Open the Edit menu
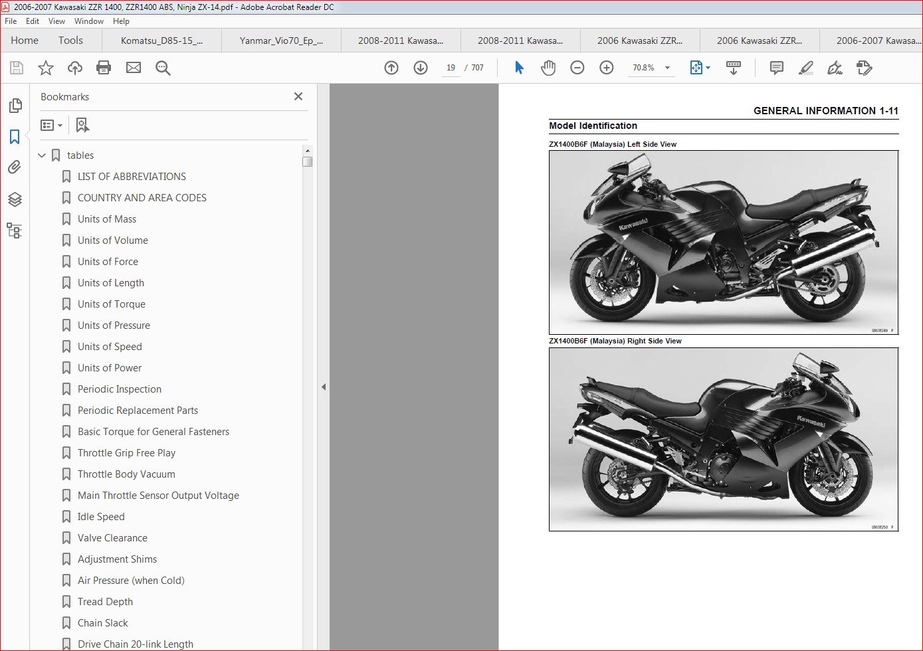Screen dimensions: 923x651 coord(33,21)
